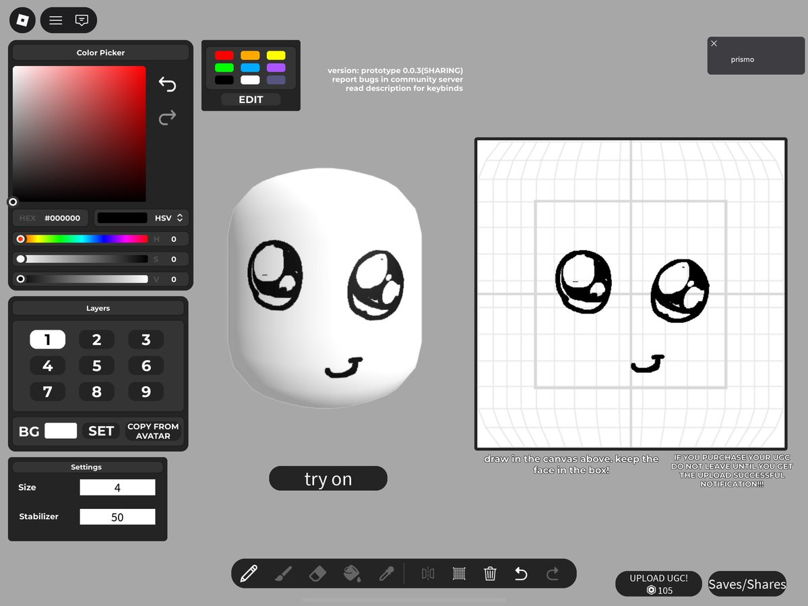The height and width of the screenshot is (606, 808).
Task: Select layer 1
Action: click(47, 340)
